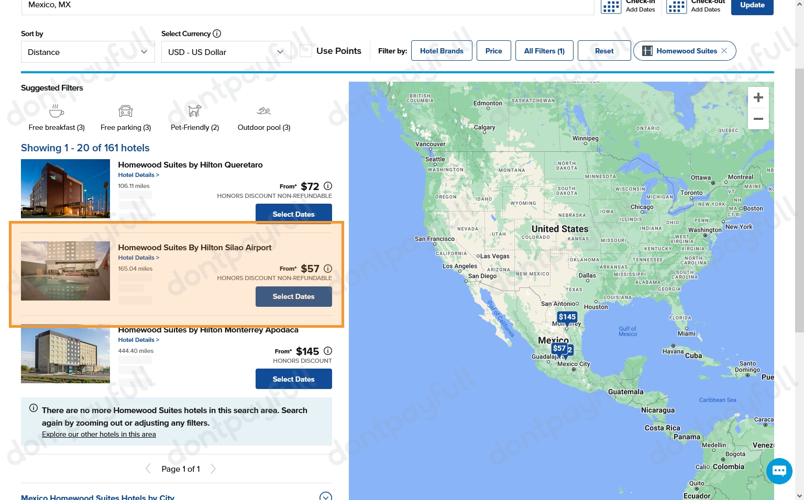Click the Outdoor pool filter icon
The image size is (804, 500).
tap(263, 112)
